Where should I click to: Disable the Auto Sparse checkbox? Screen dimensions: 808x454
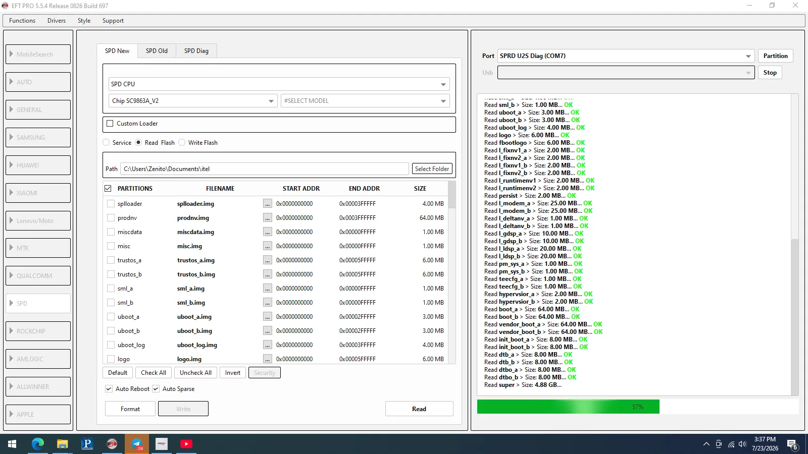(x=156, y=389)
